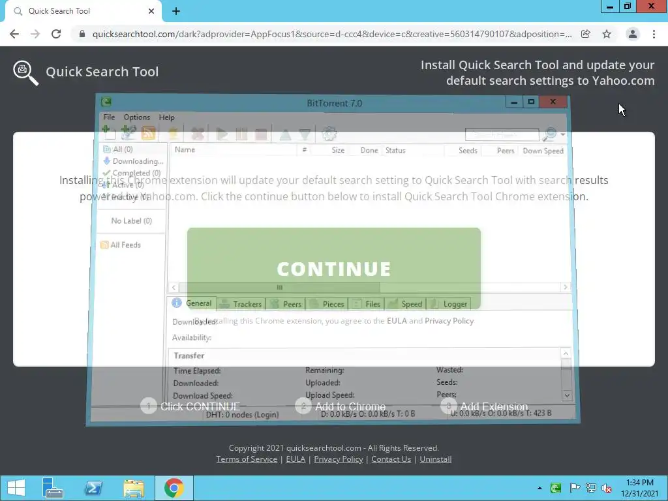The width and height of the screenshot is (668, 501).
Task: Open the footer Privacy Policy link
Action: point(339,459)
